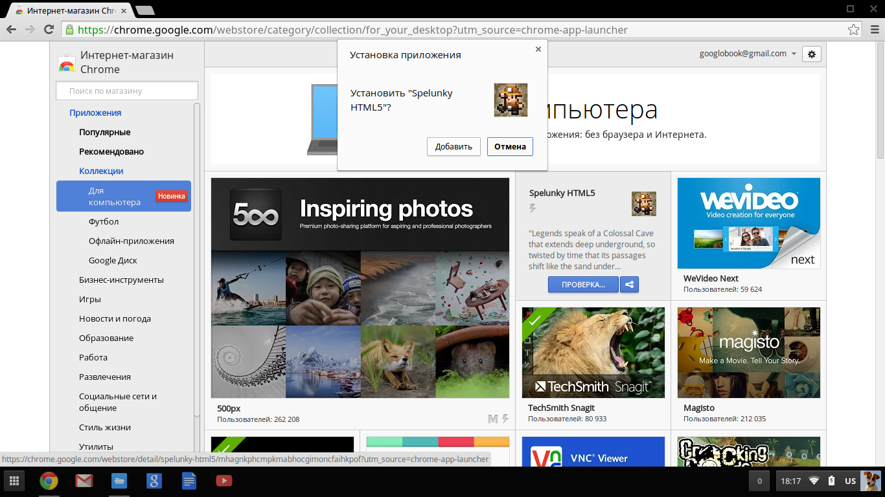Open Стиль жизни category

tap(105, 427)
